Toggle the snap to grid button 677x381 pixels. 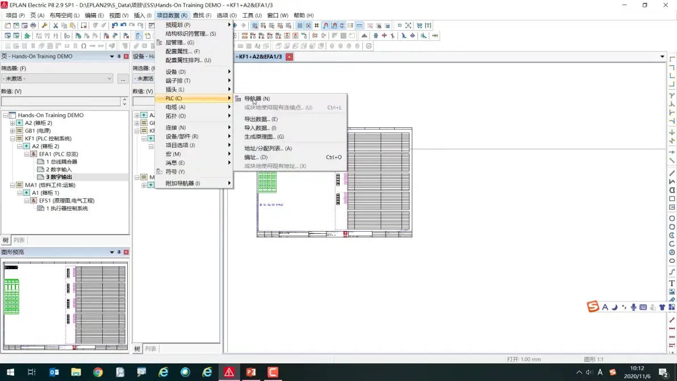click(x=308, y=26)
